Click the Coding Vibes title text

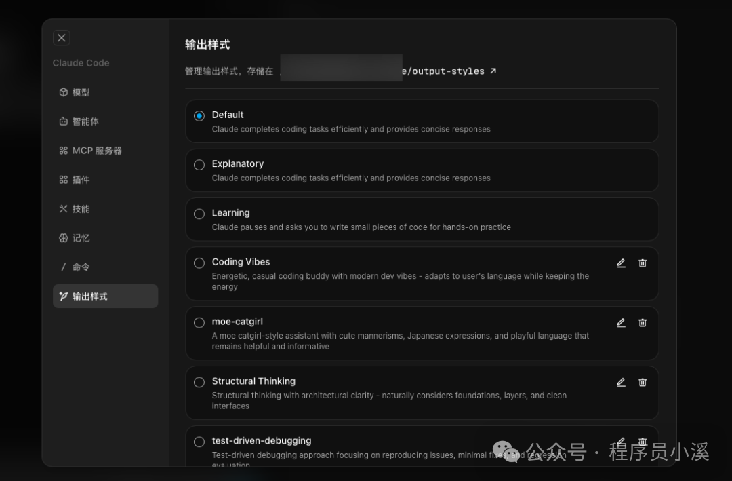[x=241, y=262]
